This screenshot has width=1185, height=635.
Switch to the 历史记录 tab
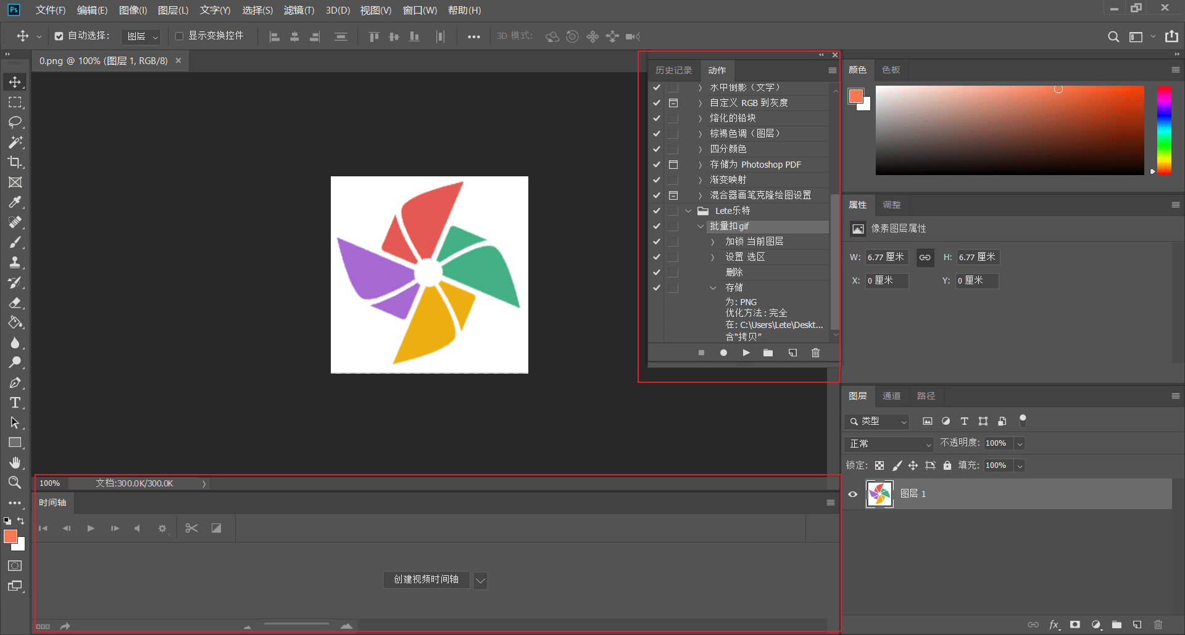(x=673, y=70)
